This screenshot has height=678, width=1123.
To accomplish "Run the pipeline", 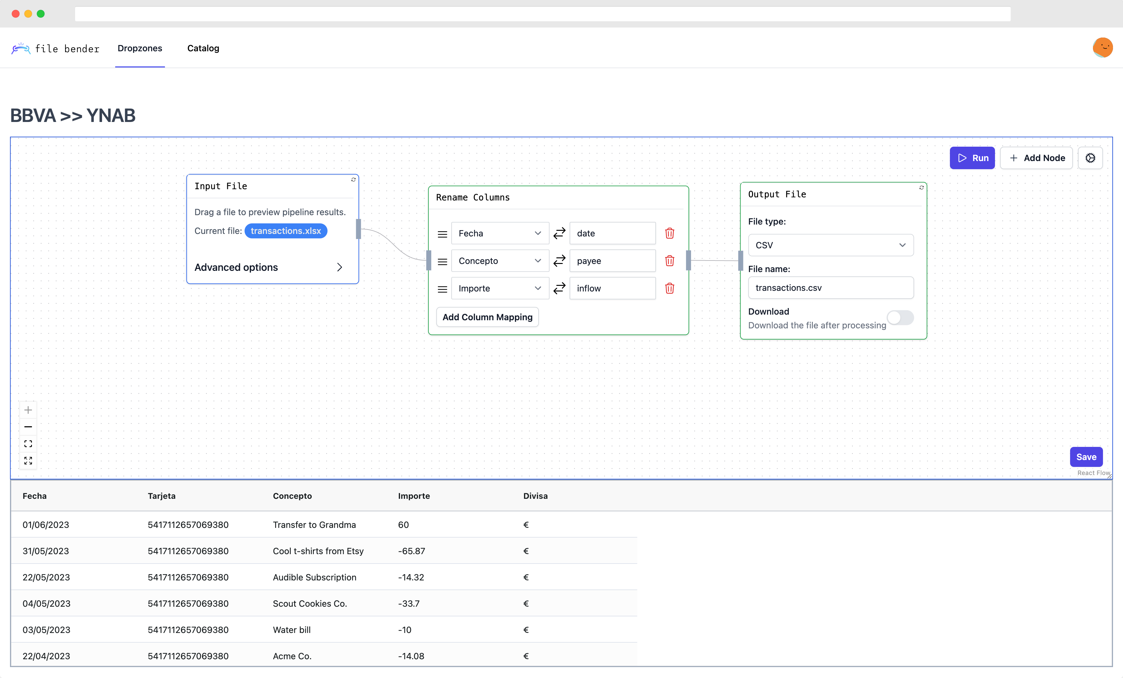I will [972, 158].
